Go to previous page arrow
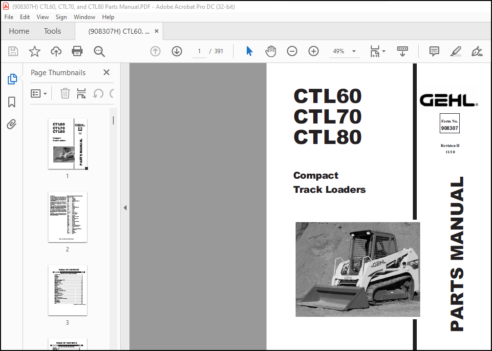The width and height of the screenshot is (492, 351). tap(155, 51)
